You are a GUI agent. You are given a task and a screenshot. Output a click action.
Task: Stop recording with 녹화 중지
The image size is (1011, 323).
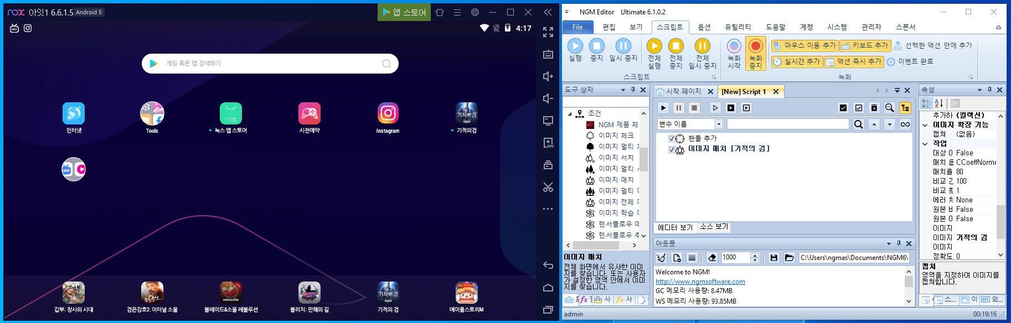coord(756,54)
